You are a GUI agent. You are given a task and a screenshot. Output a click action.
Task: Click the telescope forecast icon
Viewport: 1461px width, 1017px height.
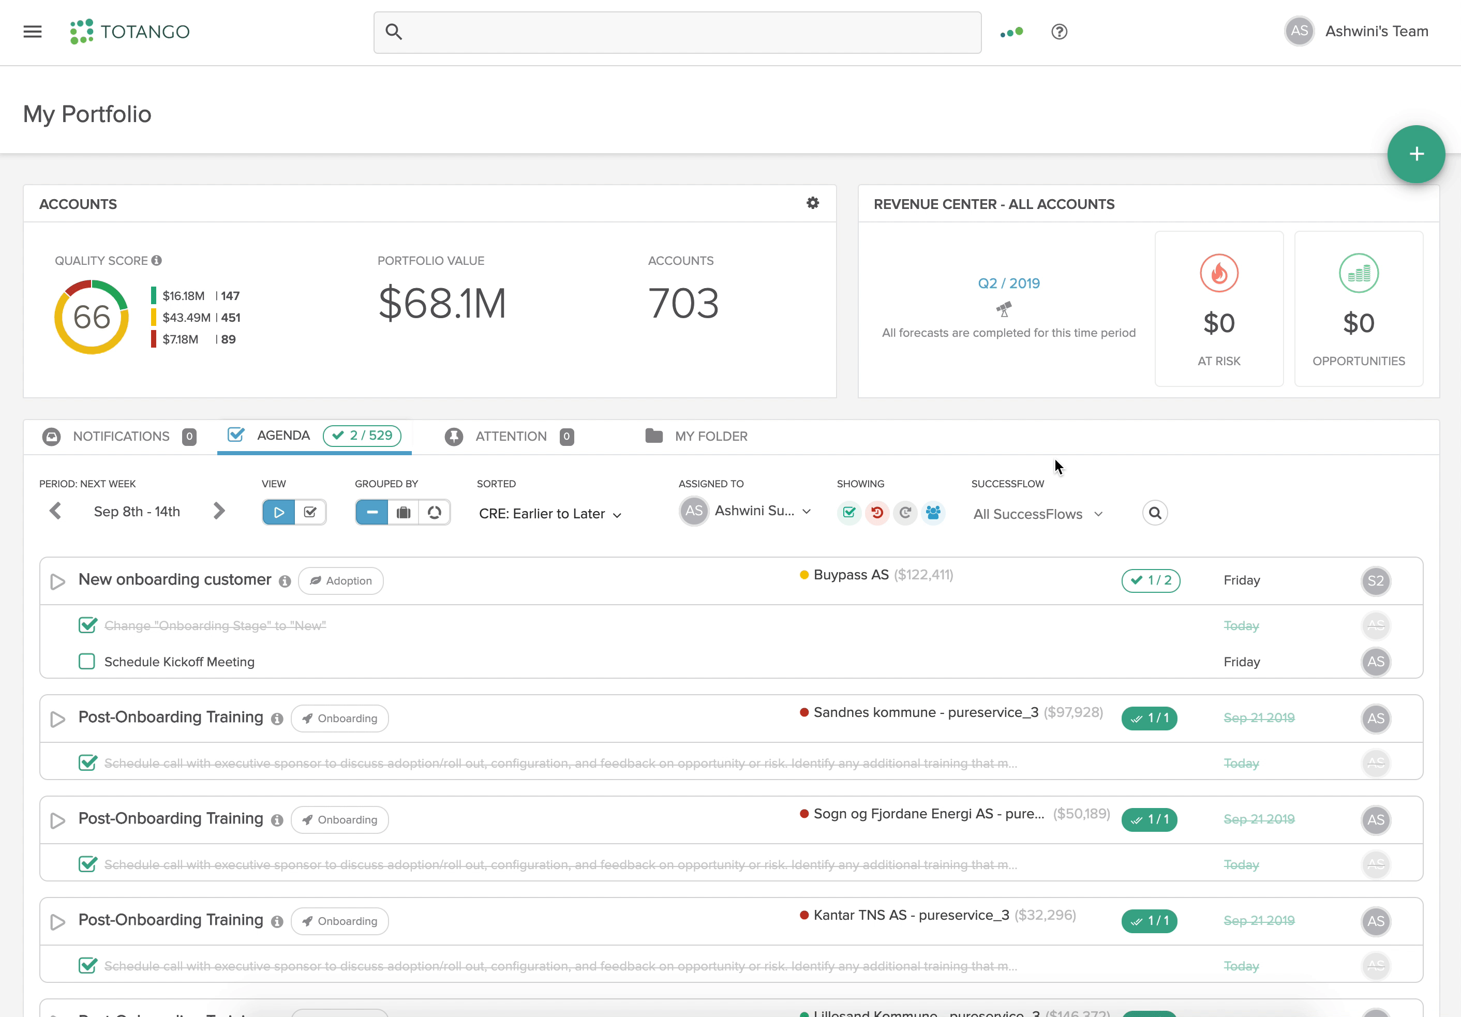(x=1004, y=309)
